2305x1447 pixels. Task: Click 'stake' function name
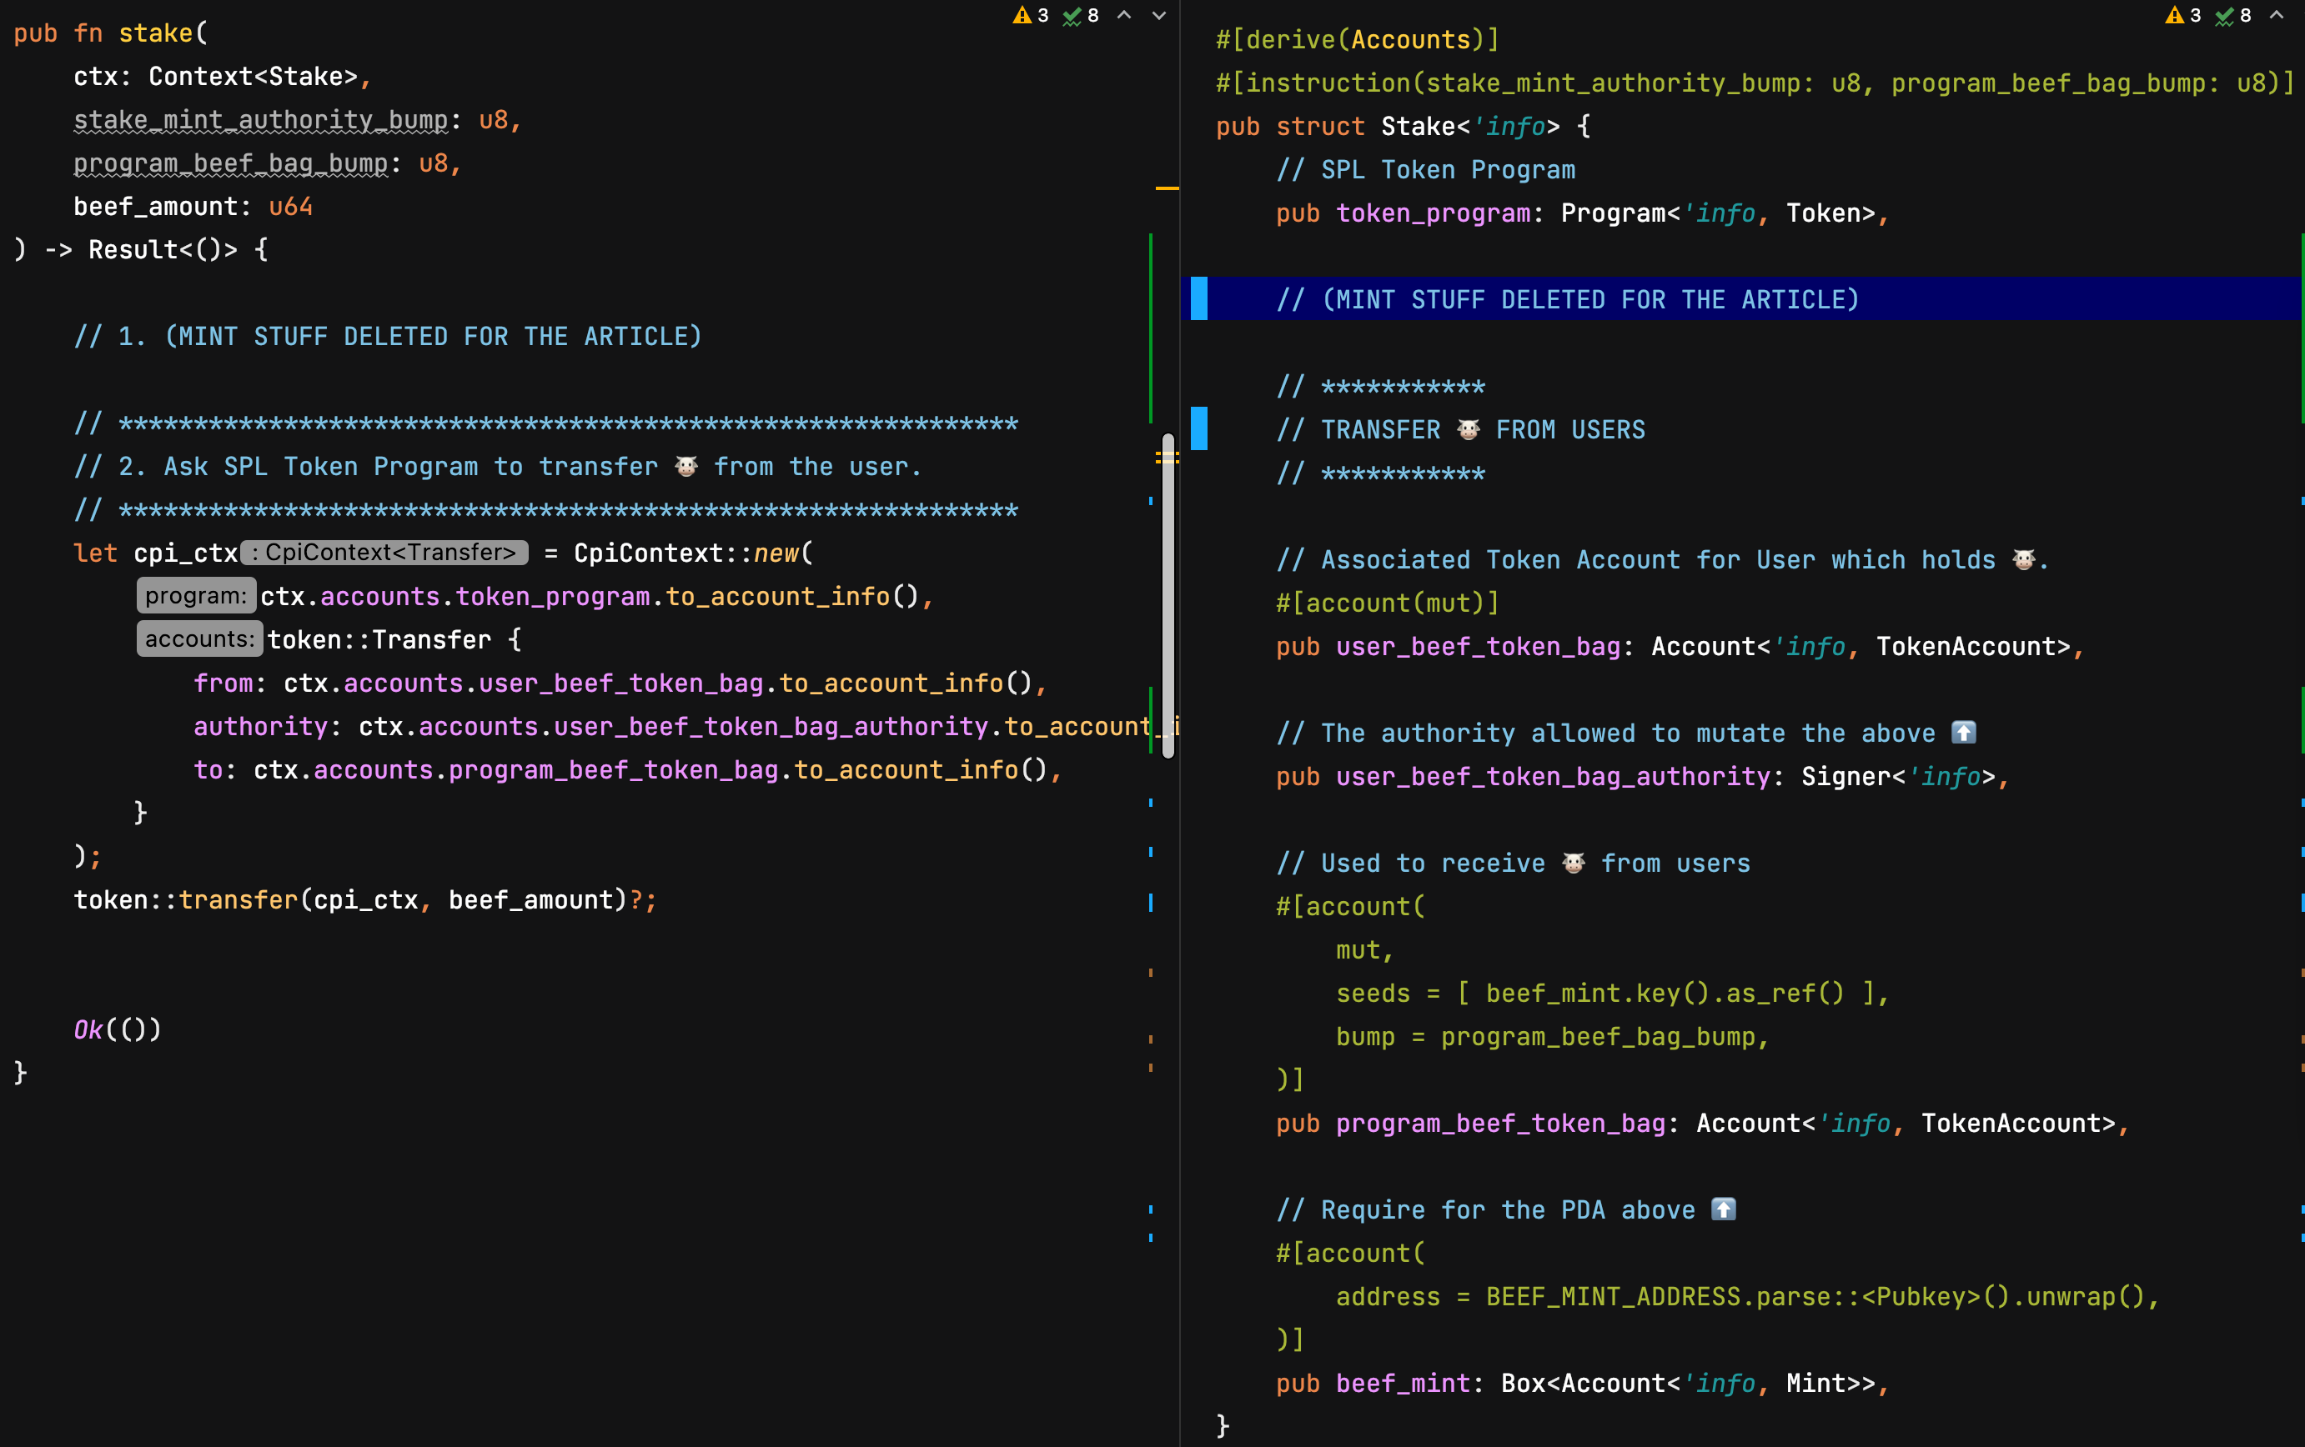[155, 33]
